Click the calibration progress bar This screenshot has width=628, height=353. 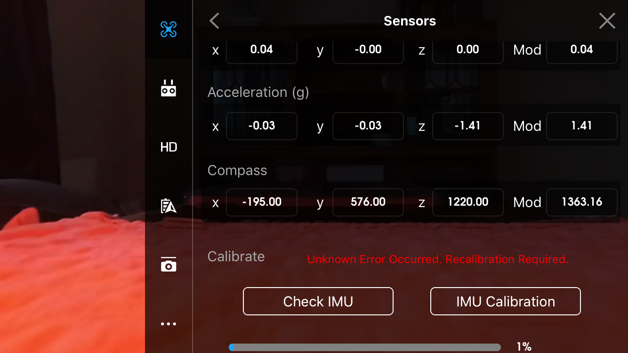click(365, 347)
